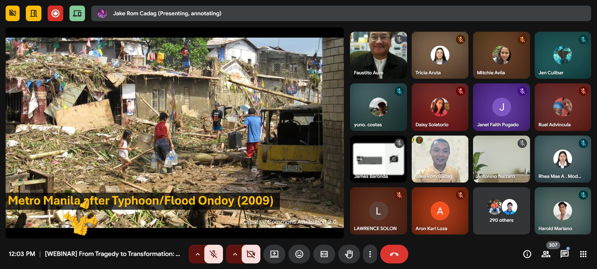This screenshot has width=597, height=269.
Task: Expand video settings chevron
Action: coord(235,254)
